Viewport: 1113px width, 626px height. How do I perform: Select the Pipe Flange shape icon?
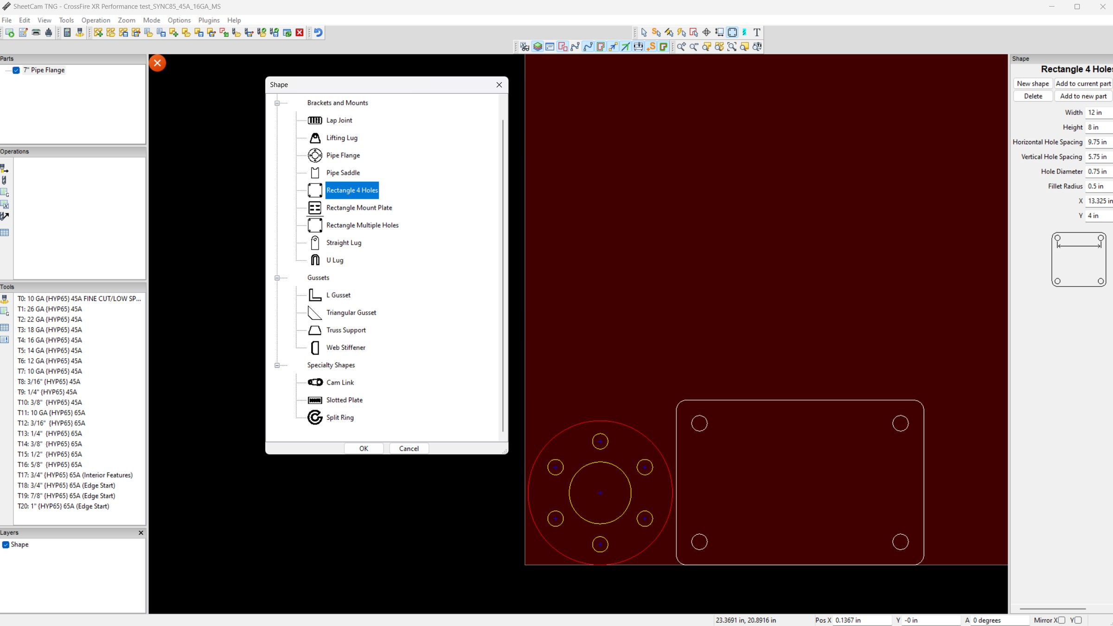coord(314,155)
